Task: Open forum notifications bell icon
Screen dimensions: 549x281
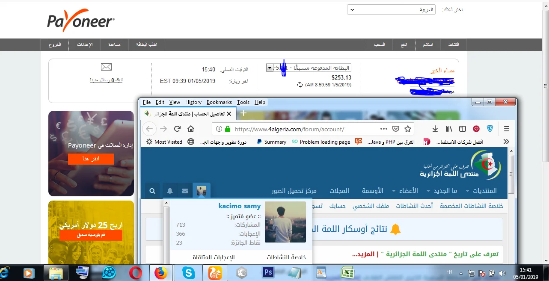Action: point(170,191)
